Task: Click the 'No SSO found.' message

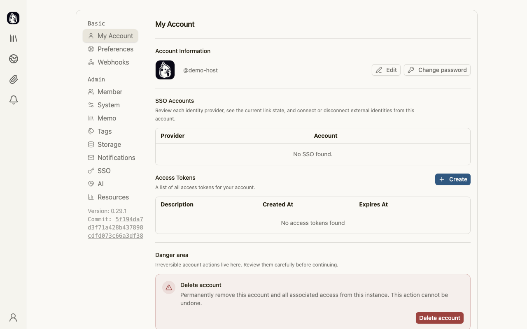Action: [x=313, y=154]
